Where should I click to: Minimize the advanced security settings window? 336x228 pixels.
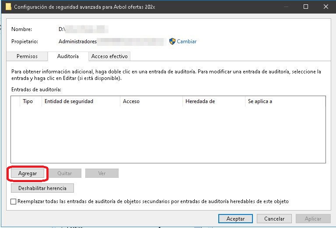[x=287, y=7]
